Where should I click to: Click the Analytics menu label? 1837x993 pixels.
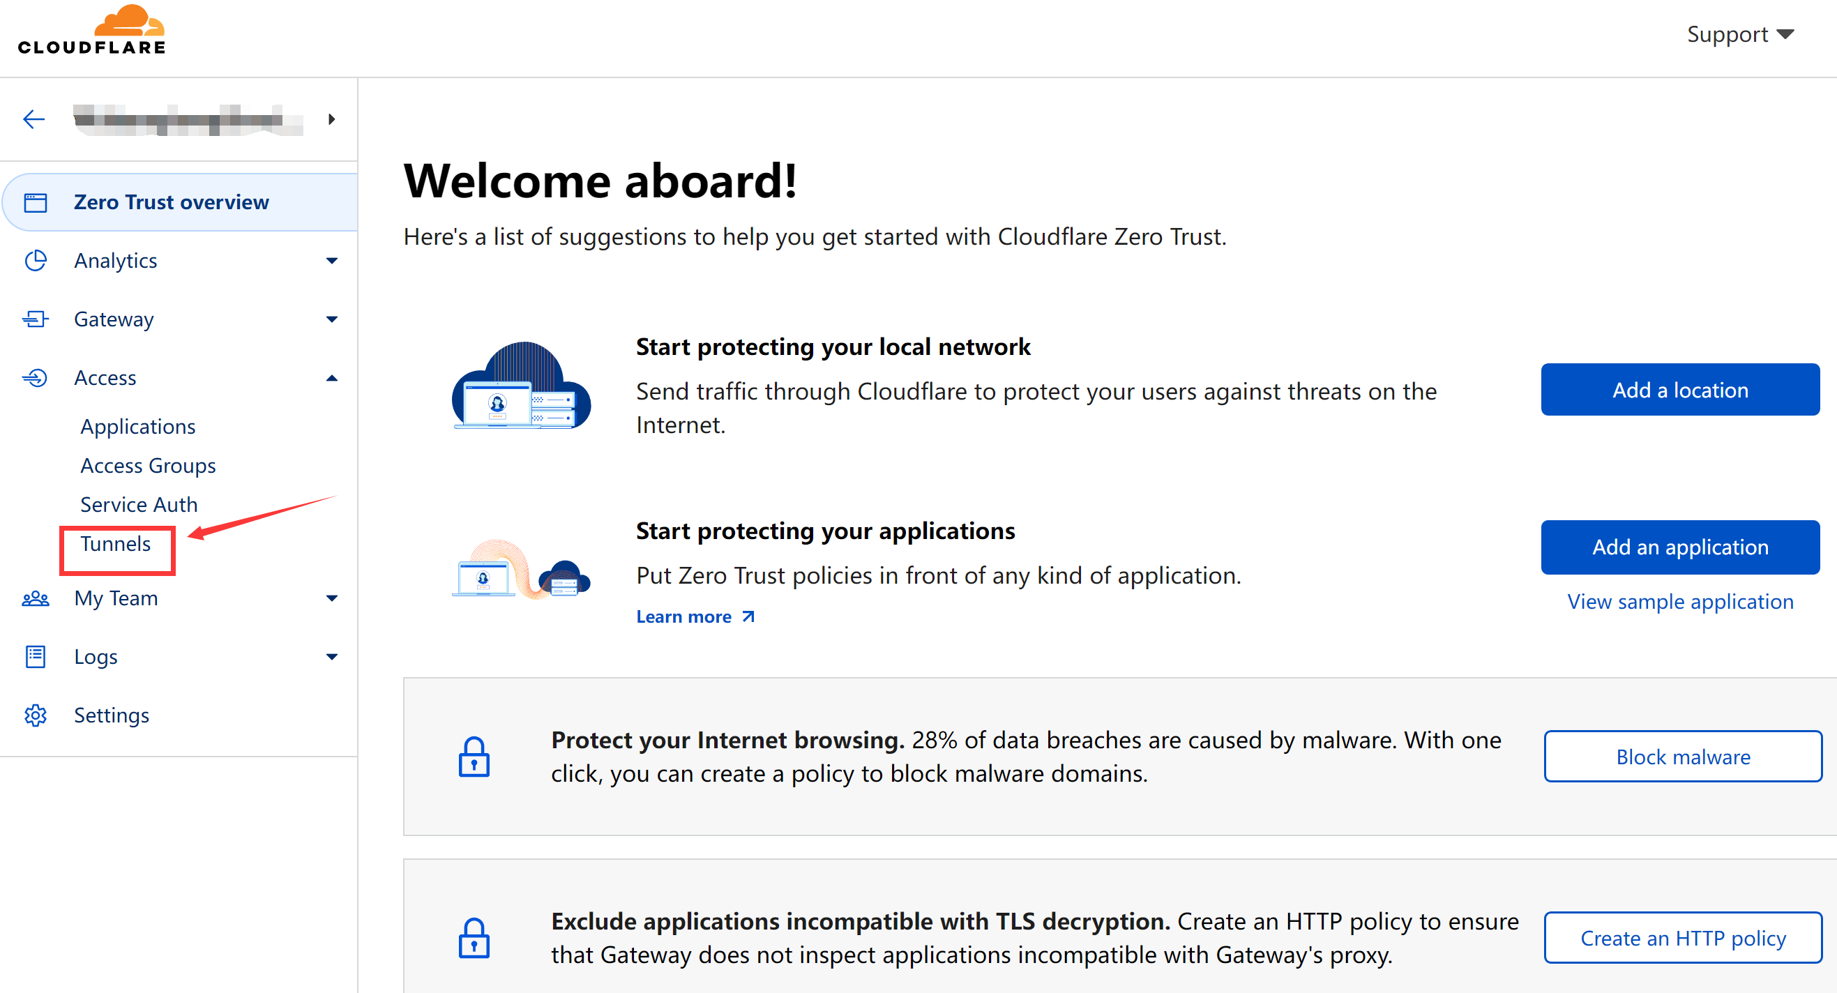click(x=116, y=261)
